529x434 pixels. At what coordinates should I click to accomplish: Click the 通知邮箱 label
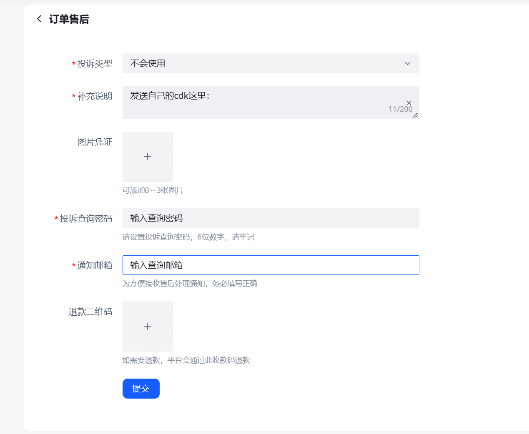pos(95,265)
